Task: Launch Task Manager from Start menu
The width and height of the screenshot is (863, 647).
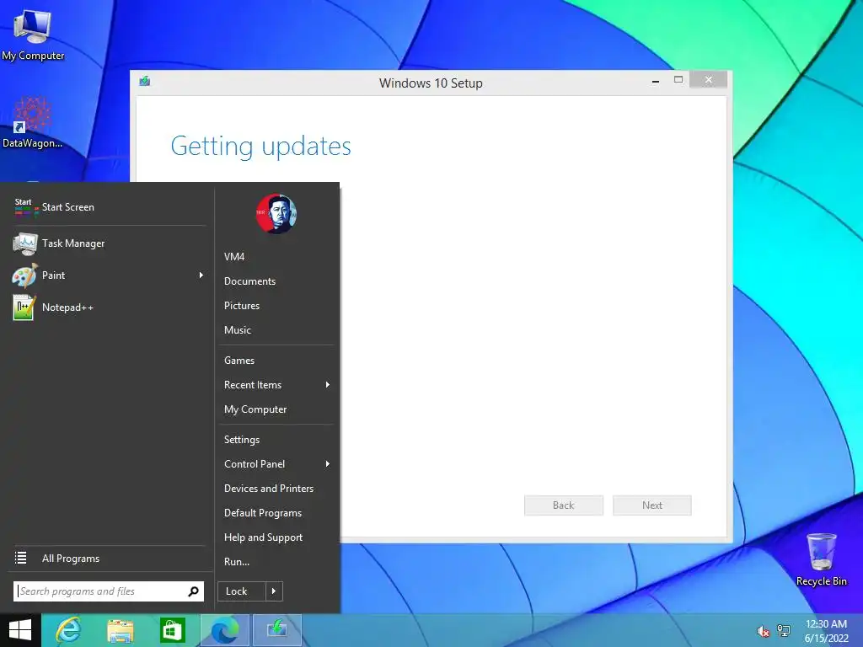Action: 109,243
